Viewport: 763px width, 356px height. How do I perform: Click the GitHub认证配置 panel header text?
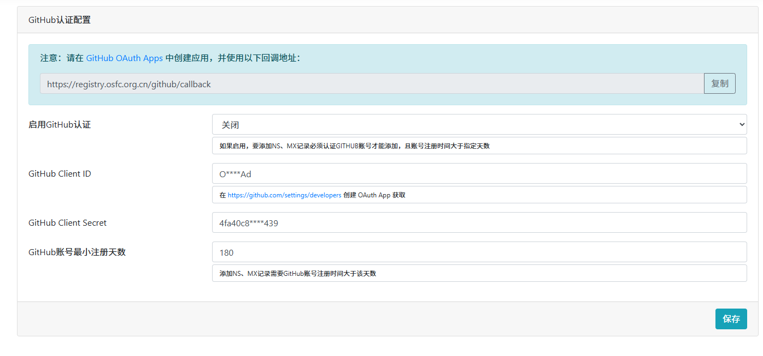click(x=60, y=20)
